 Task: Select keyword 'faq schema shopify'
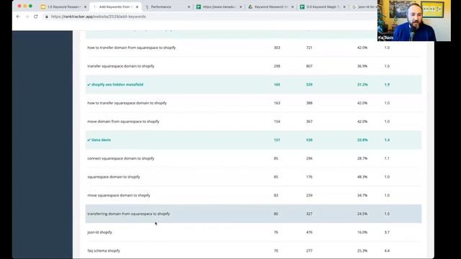point(104,251)
